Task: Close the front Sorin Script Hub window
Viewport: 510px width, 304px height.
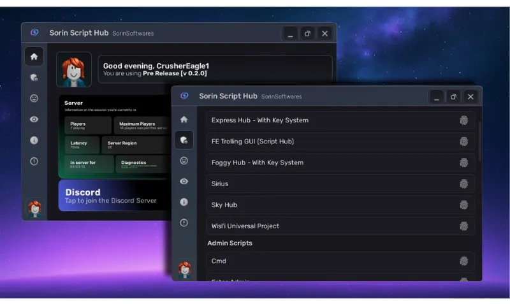Action: (x=470, y=97)
